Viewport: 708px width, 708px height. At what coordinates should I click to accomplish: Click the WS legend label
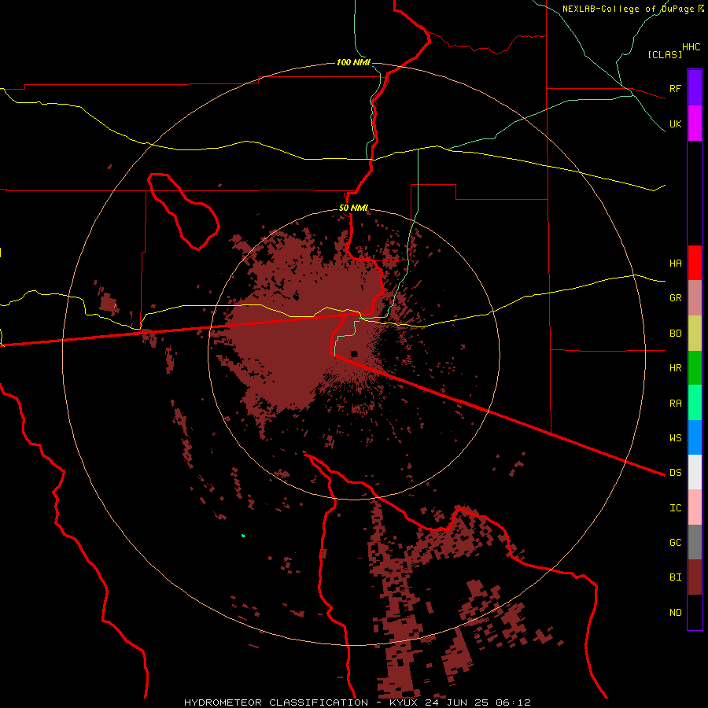coord(675,438)
